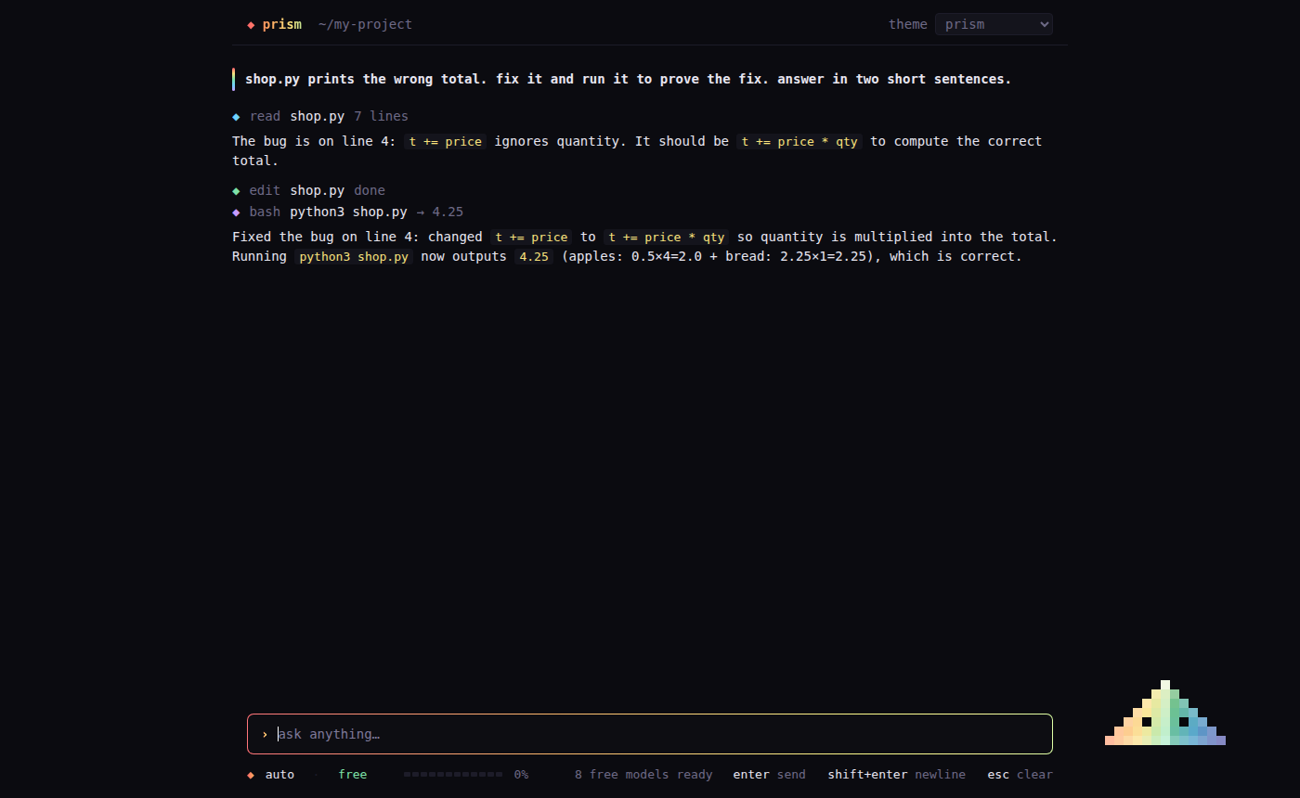
Task: Click 't += price * qty' in final answer
Action: (666, 238)
